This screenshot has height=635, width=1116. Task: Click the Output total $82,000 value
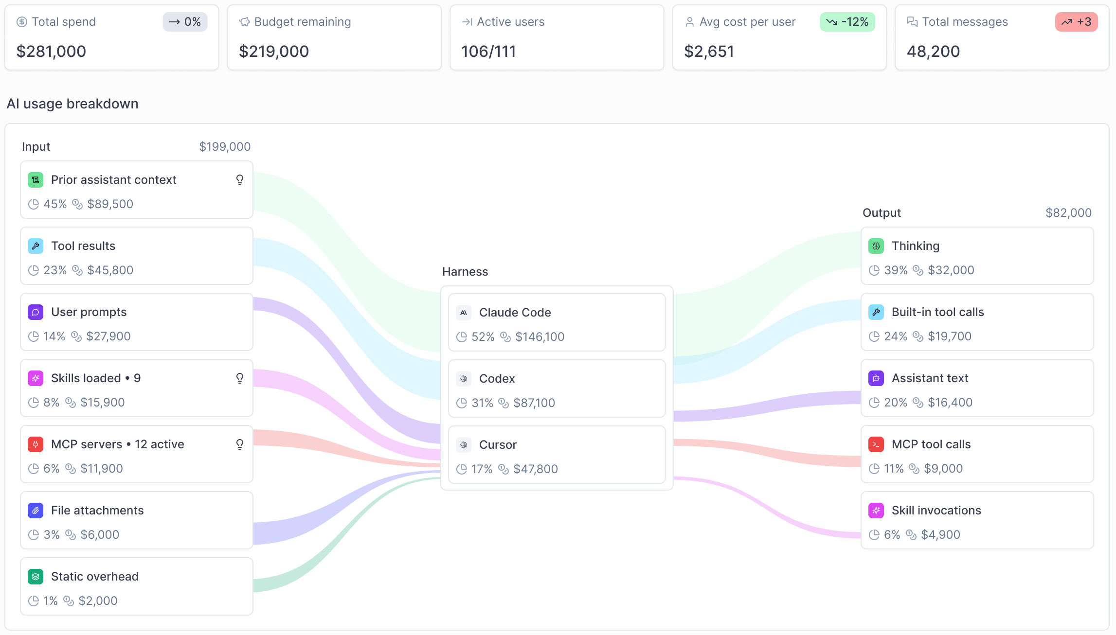click(1068, 213)
